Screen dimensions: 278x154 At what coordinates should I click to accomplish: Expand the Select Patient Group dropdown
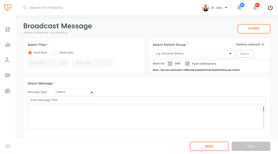pos(193,54)
